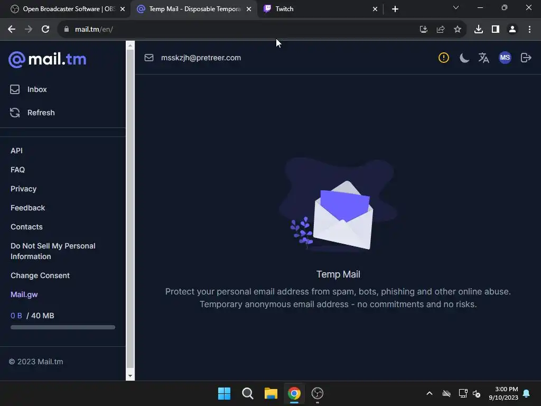The width and height of the screenshot is (541, 406).
Task: Open the clock showing 3:00 PM
Action: click(x=503, y=393)
